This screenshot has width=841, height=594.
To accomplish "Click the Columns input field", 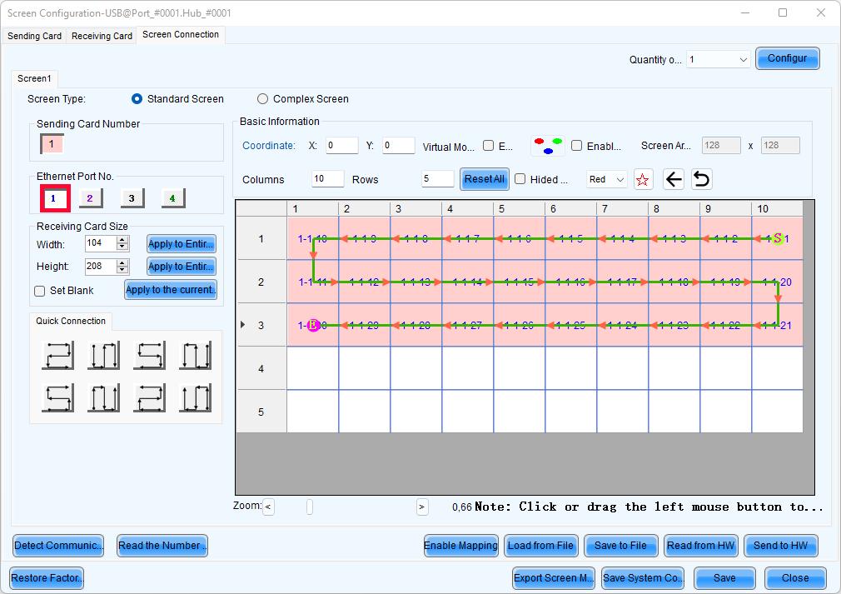I will tap(328, 178).
